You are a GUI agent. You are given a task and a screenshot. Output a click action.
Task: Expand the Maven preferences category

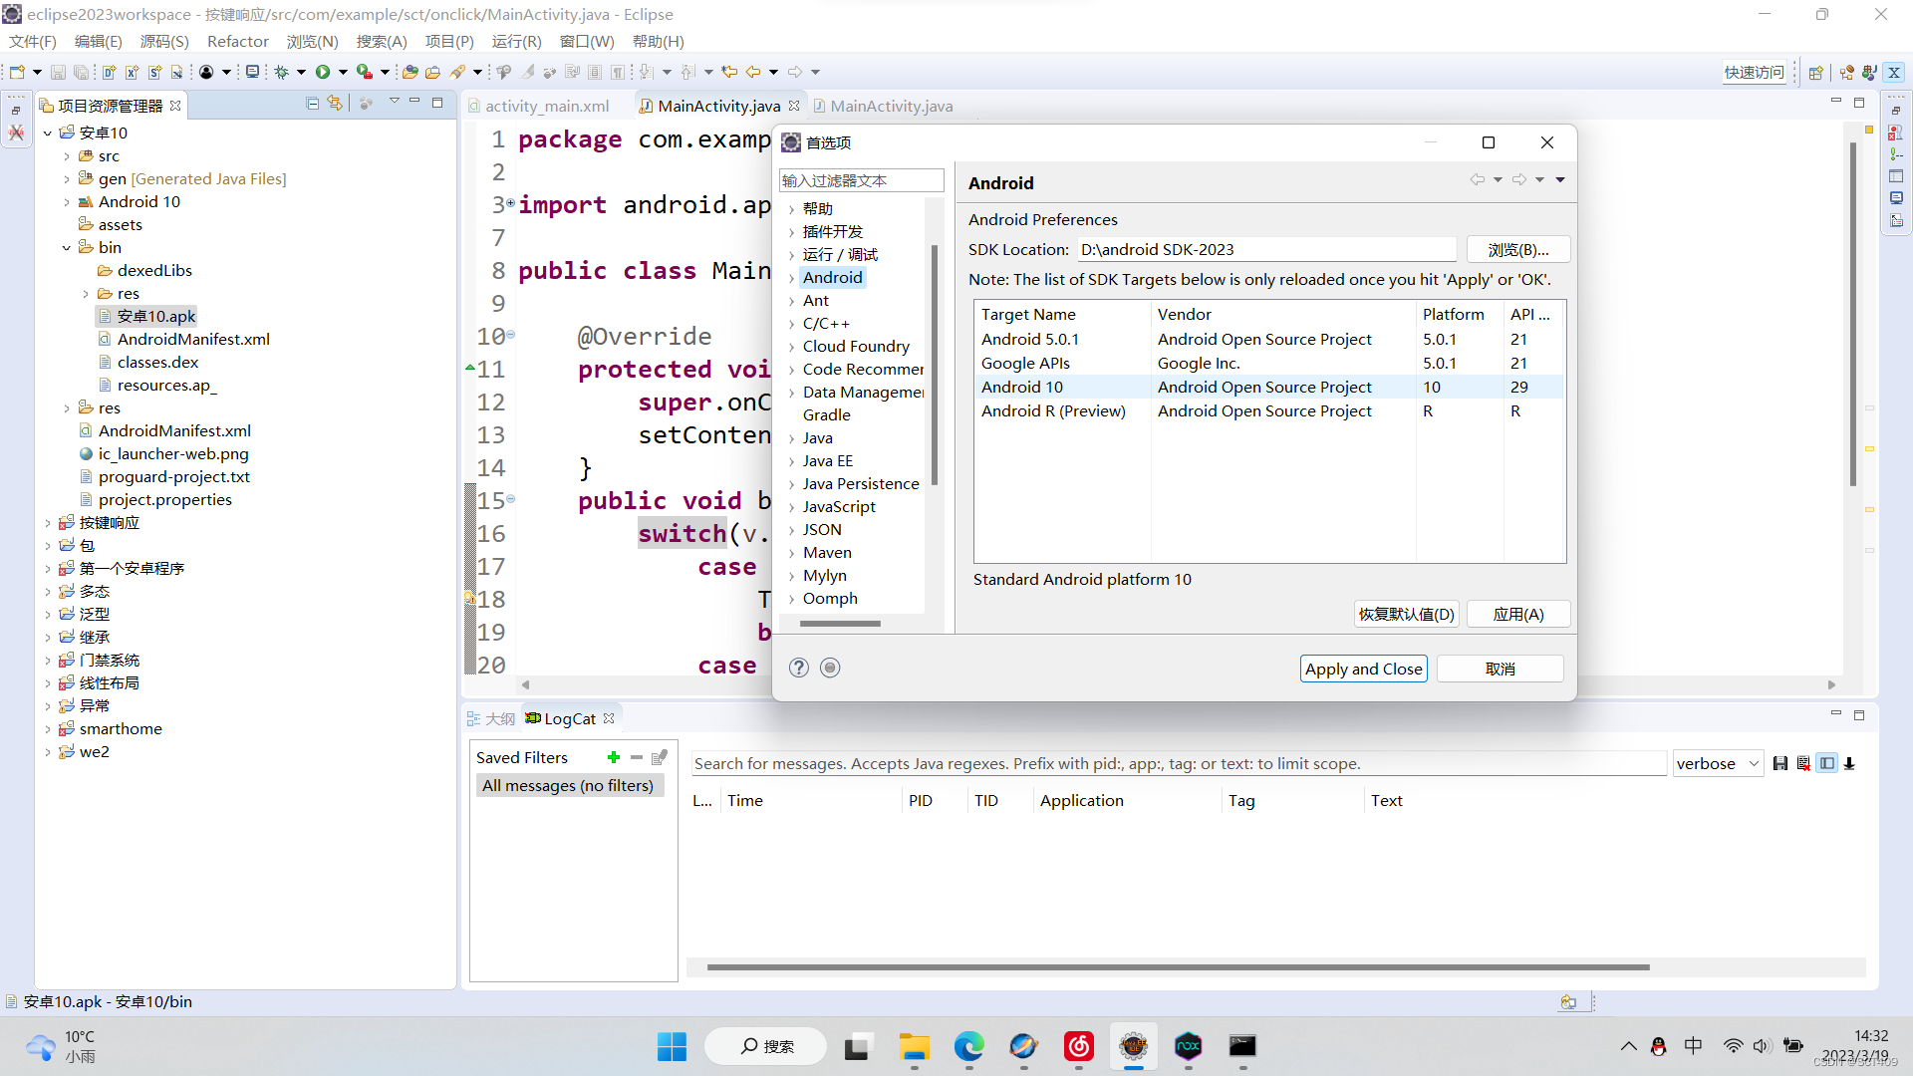pos(792,553)
